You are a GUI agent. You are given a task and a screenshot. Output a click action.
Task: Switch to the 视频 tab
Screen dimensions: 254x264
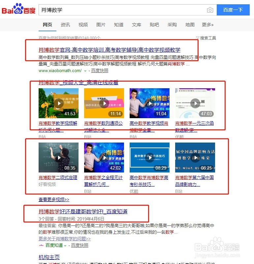tap(83, 25)
